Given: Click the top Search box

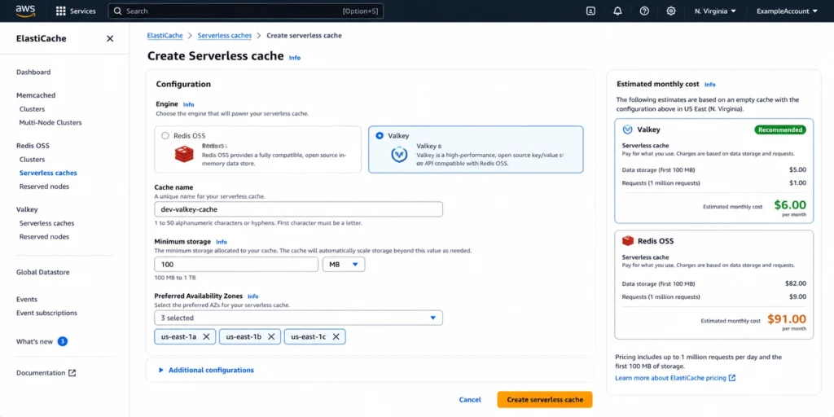Looking at the screenshot, I should coord(246,11).
